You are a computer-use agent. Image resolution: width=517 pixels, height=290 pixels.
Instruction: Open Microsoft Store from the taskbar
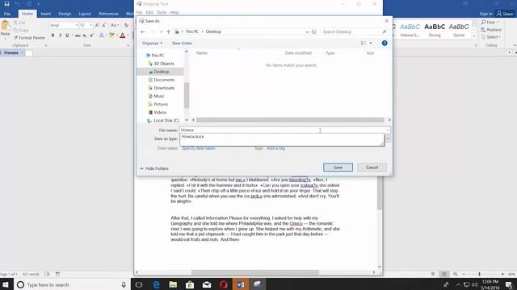[190, 284]
